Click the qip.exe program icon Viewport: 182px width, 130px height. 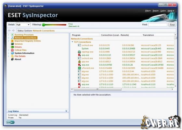coord(79,61)
